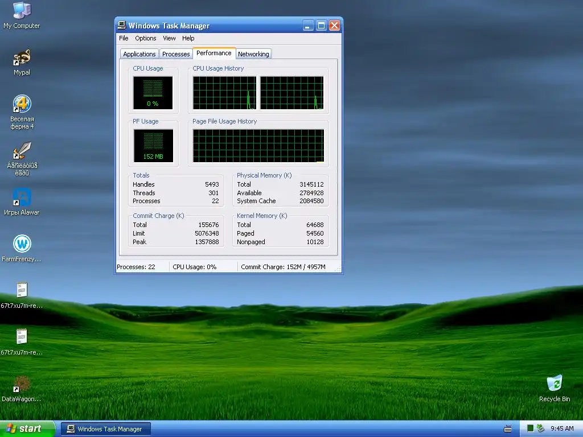Click the Nonpaged value 10128

(315, 242)
